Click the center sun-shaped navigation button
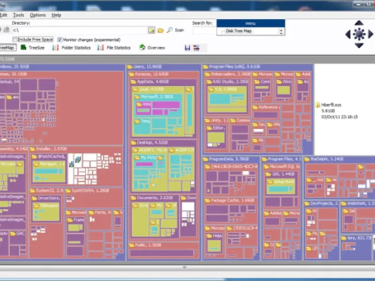This screenshot has width=375, height=281. (359, 34)
